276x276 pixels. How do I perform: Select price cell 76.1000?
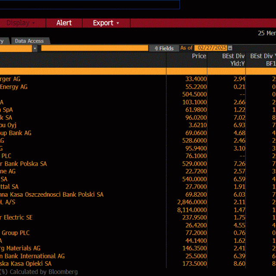196,156
